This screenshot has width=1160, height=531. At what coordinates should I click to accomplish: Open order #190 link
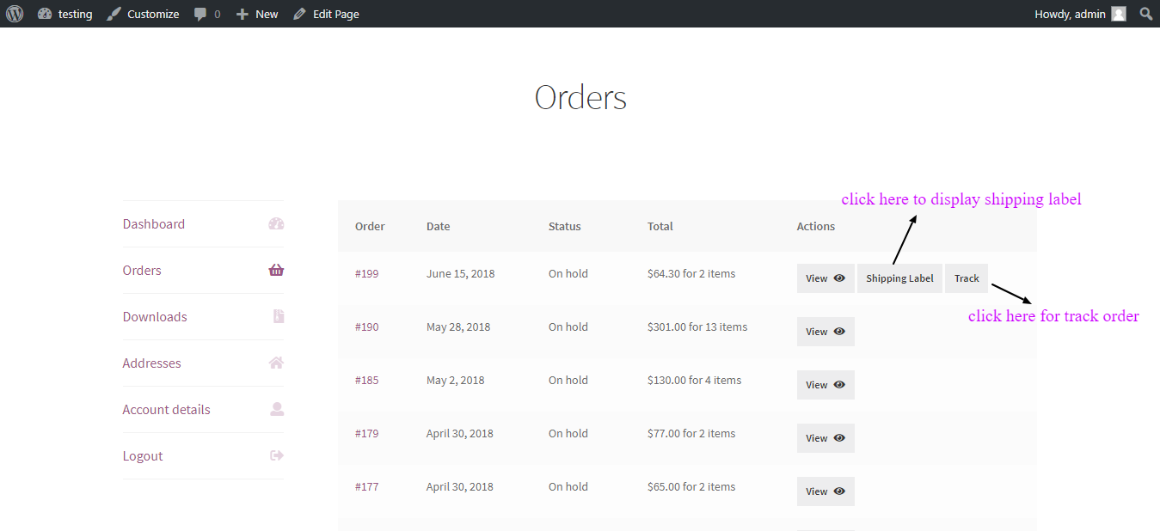tap(366, 327)
